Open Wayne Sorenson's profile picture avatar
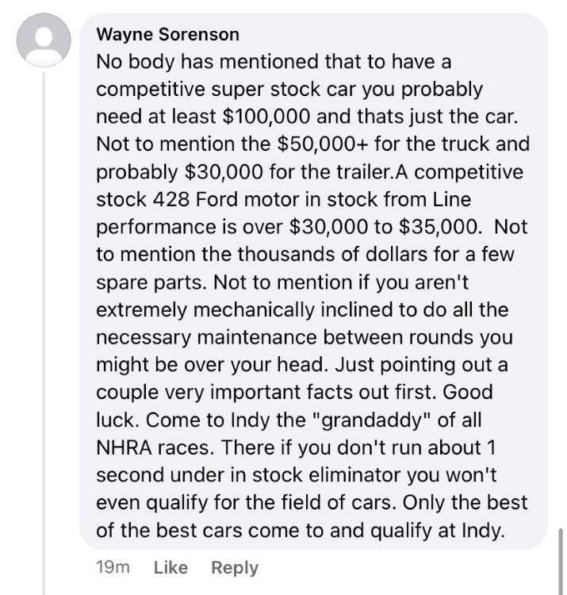 tap(44, 40)
